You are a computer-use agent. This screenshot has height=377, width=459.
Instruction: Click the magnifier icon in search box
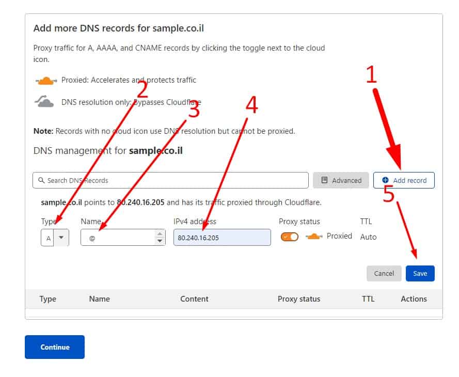click(41, 180)
